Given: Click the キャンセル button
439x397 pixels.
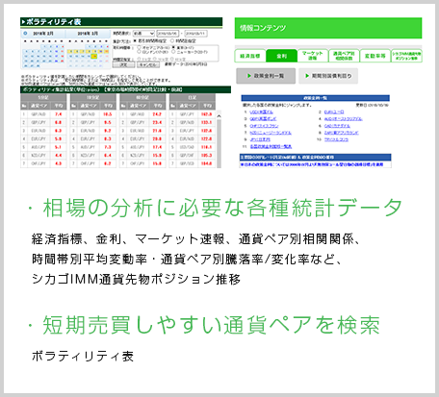Looking at the screenshot, I should point(148,64).
